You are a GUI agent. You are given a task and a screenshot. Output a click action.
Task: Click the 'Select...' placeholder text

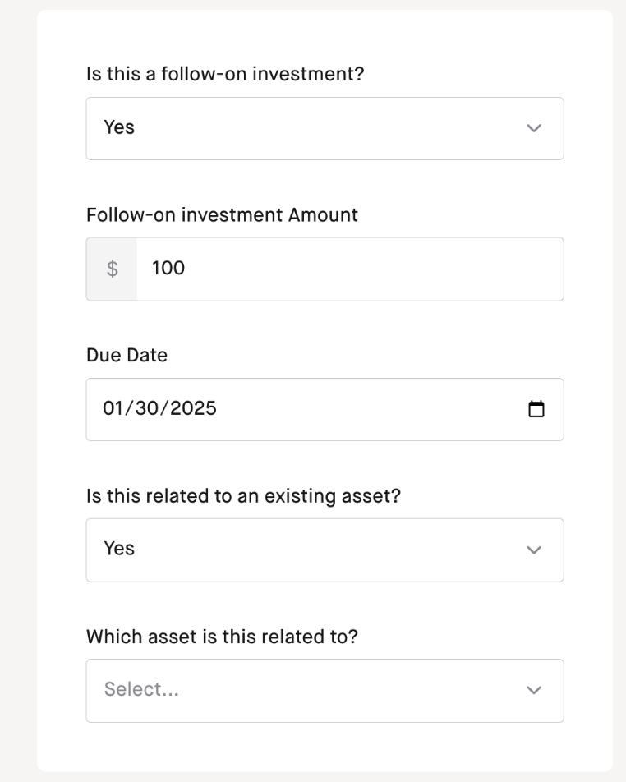tap(141, 689)
